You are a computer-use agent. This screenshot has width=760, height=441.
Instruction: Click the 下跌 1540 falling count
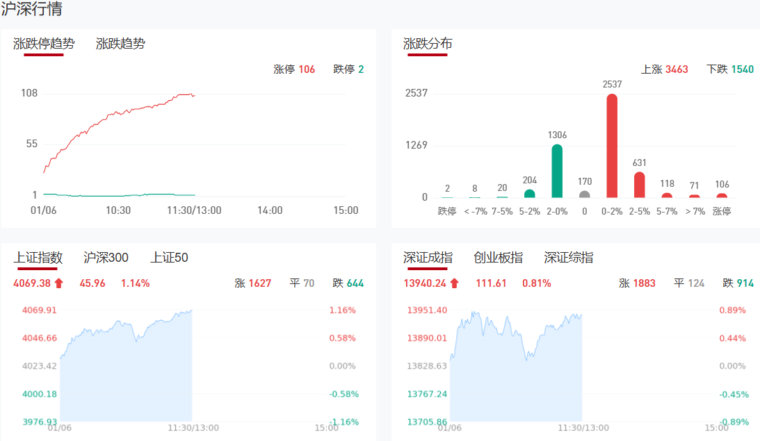pos(729,69)
